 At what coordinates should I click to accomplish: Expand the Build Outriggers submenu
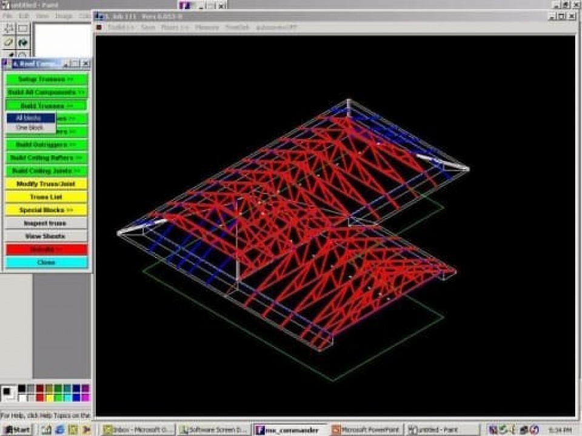click(x=46, y=145)
